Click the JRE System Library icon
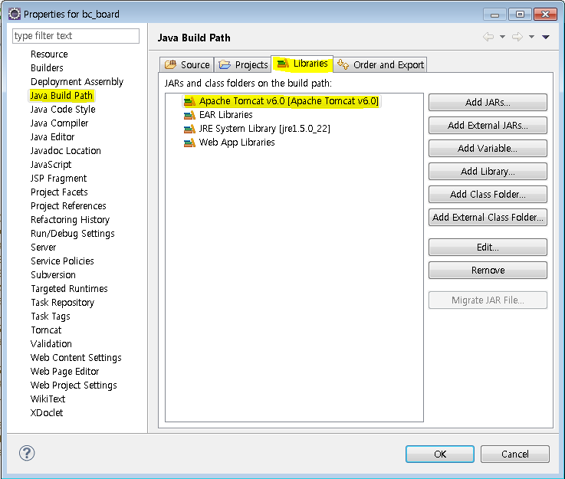565x479 pixels. [189, 129]
